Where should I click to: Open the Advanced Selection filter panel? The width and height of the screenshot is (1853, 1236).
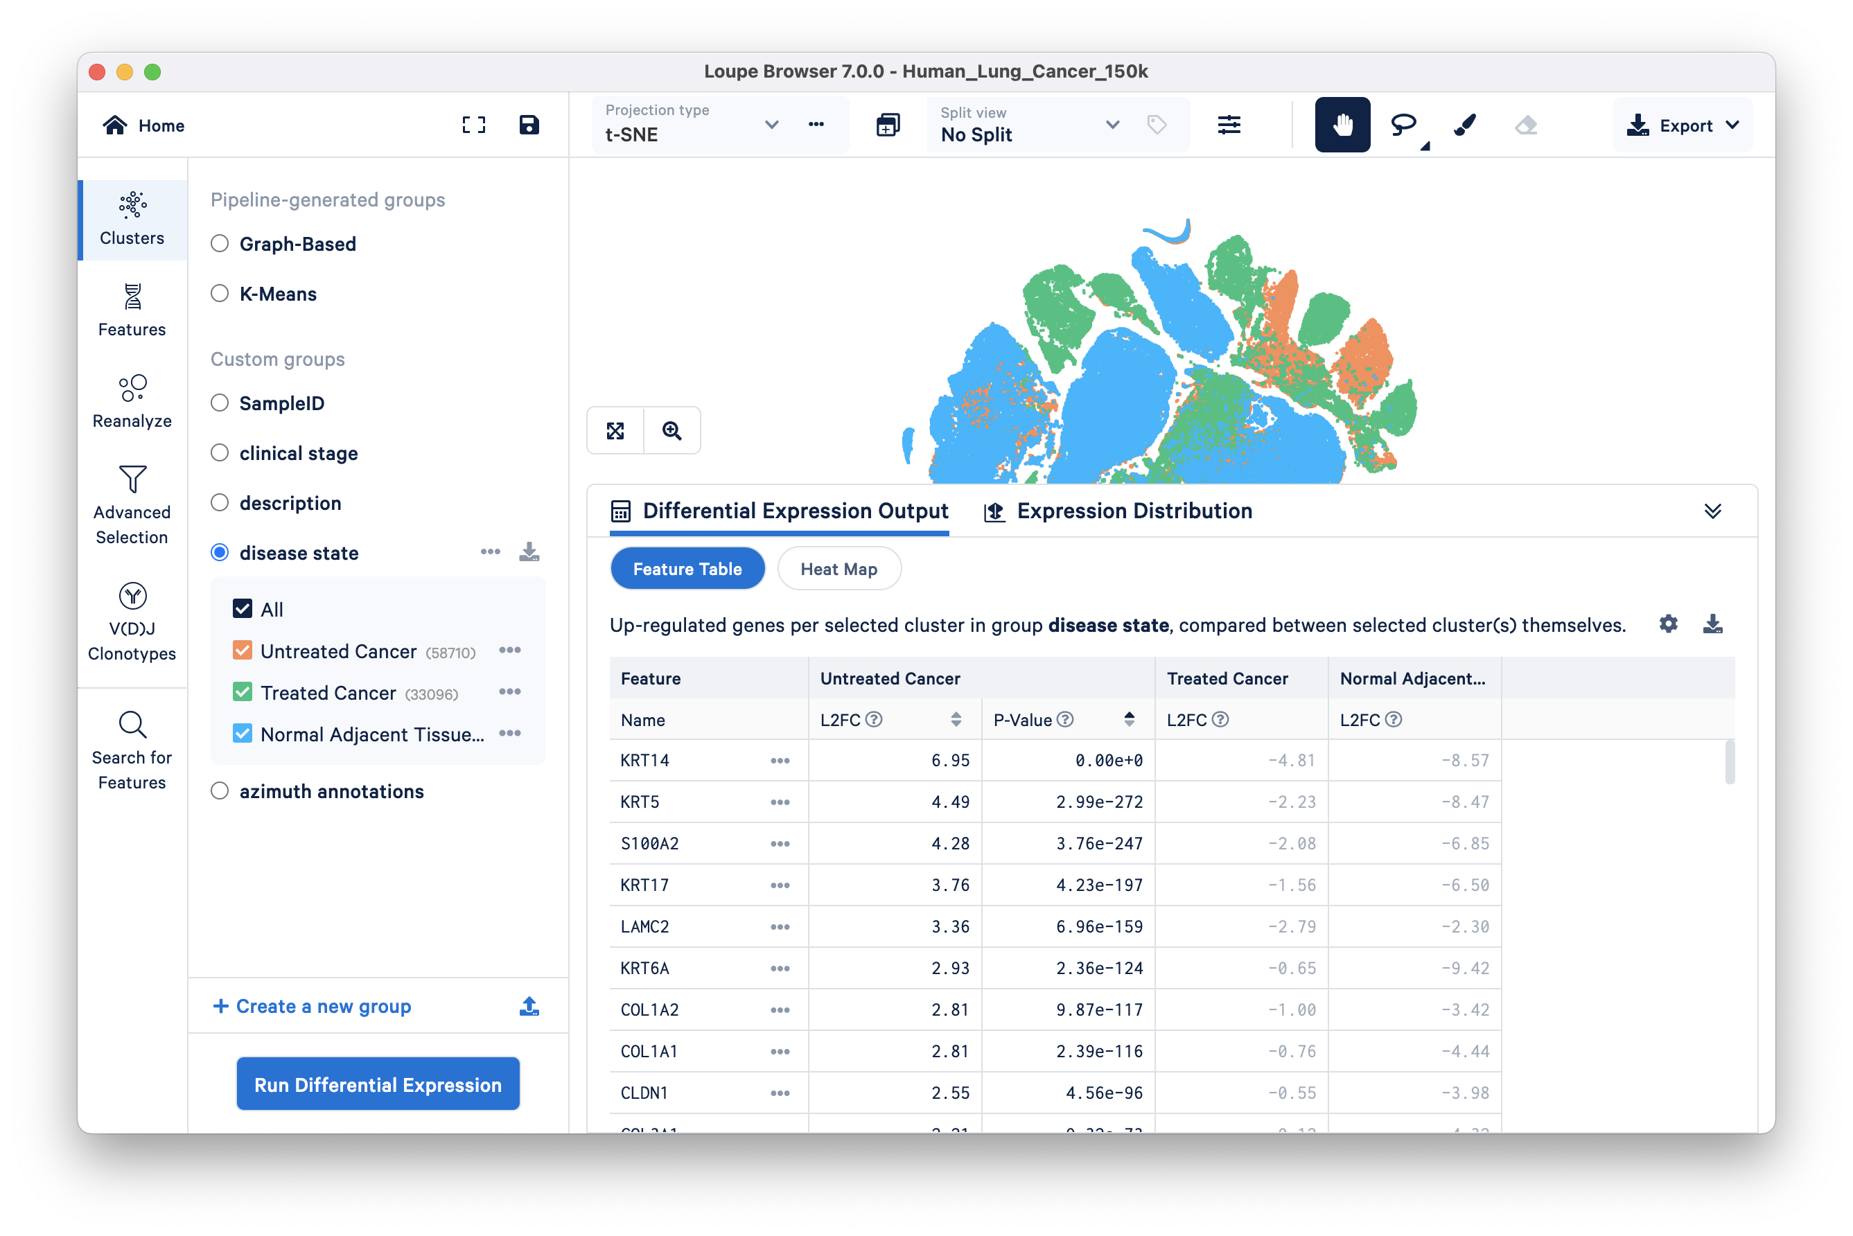tap(132, 504)
